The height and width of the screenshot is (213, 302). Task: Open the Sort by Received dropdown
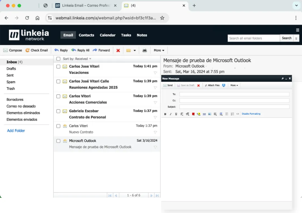77,59
